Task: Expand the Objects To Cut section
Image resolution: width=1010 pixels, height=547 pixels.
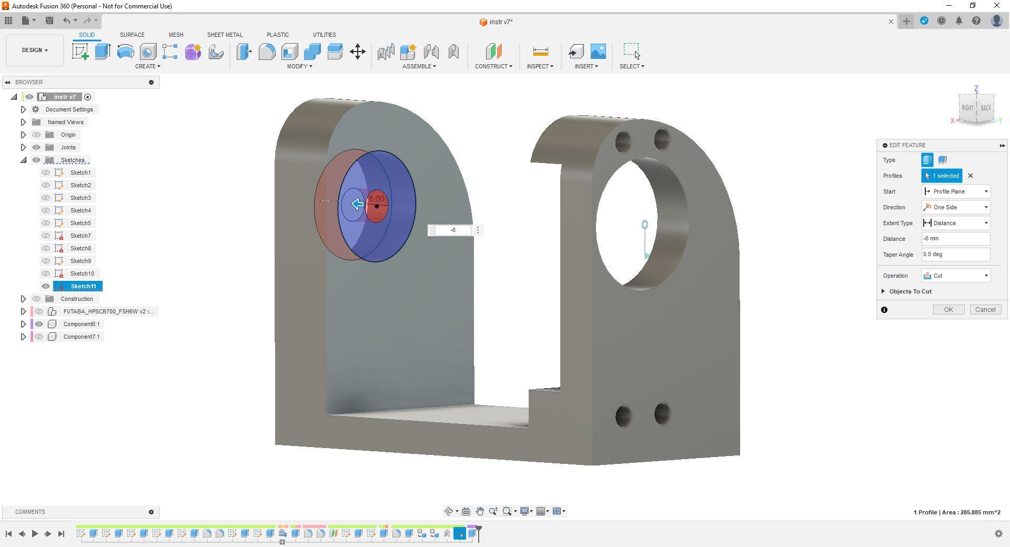Action: [883, 291]
